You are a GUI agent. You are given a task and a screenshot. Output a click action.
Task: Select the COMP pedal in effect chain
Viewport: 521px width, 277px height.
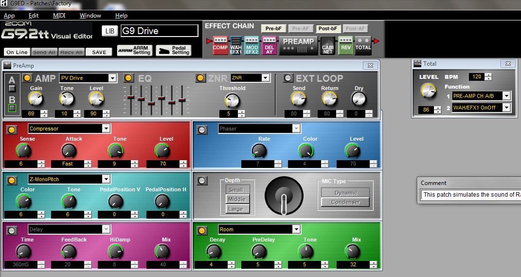click(220, 45)
